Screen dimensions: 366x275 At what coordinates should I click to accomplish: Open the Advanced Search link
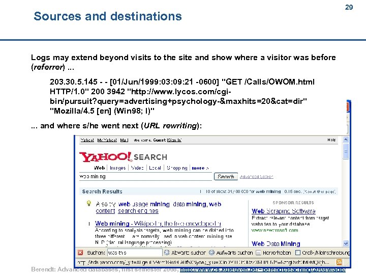(x=257, y=177)
